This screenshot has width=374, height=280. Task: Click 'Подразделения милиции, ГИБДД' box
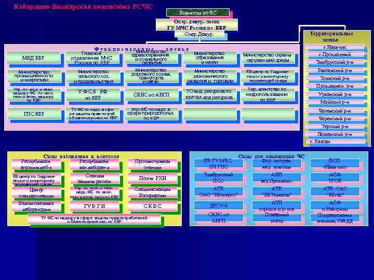(335, 218)
